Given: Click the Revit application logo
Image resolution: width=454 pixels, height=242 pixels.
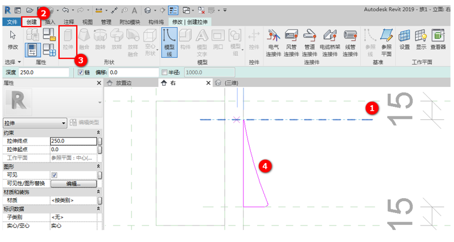Looking at the screenshot, I should point(8,10).
